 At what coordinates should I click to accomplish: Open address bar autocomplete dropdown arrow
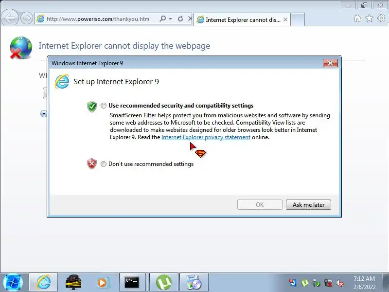(171, 18)
